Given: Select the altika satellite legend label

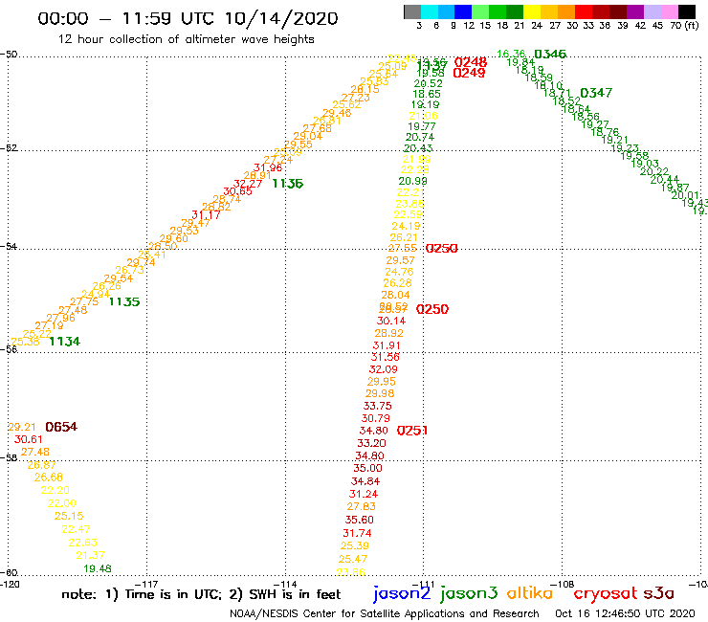Looking at the screenshot, I should [x=530, y=593].
